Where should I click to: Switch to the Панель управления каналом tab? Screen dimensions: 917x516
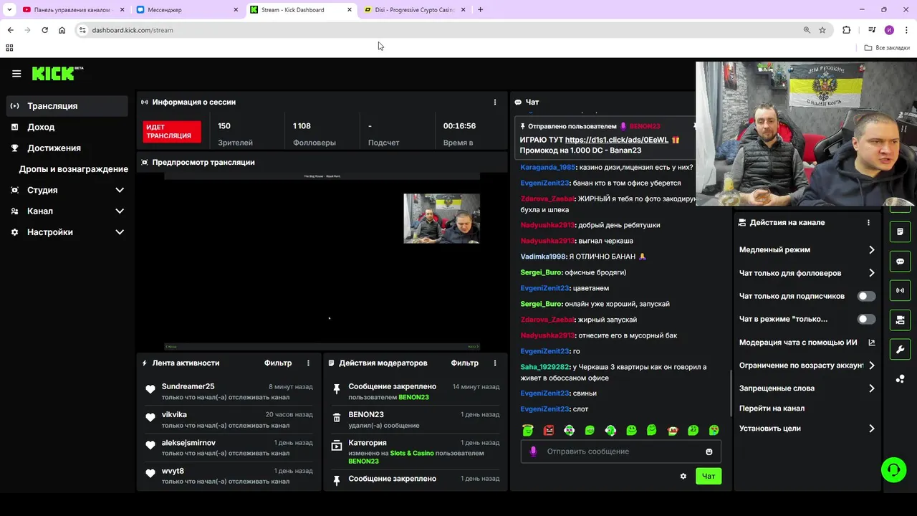click(x=73, y=10)
